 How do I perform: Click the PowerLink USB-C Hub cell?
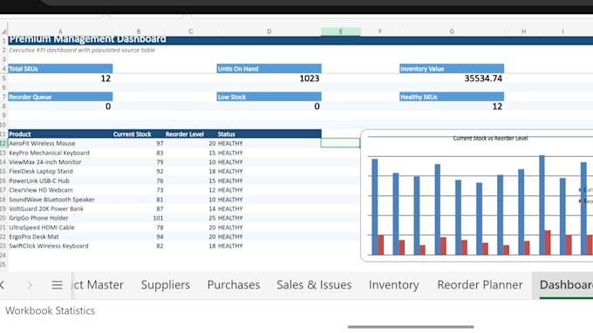[60, 180]
